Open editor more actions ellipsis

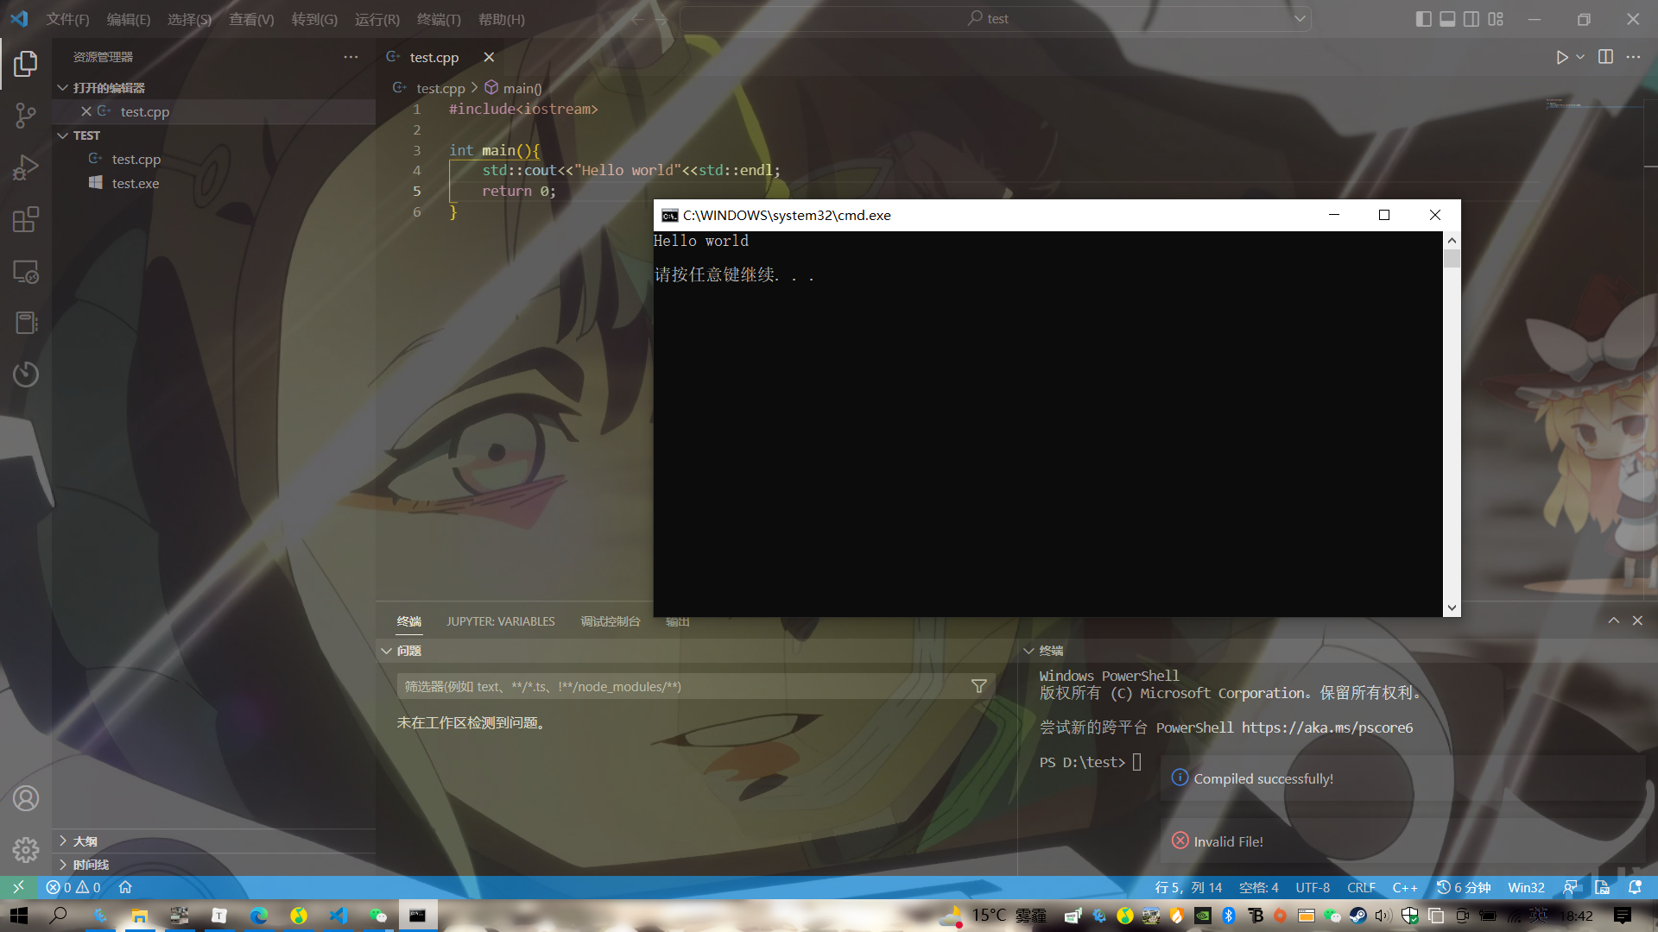[1633, 57]
